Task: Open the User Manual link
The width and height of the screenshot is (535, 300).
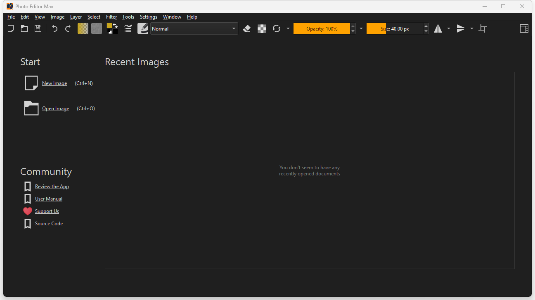Action: [49, 199]
